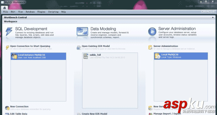Click Server Administration section link
This screenshot has height=115, width=217.
(x=166, y=46)
